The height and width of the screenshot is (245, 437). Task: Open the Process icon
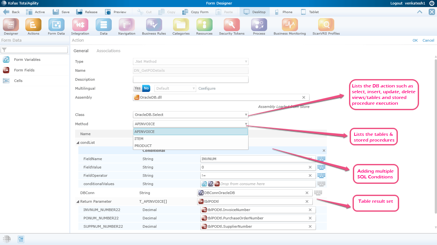coord(259,25)
